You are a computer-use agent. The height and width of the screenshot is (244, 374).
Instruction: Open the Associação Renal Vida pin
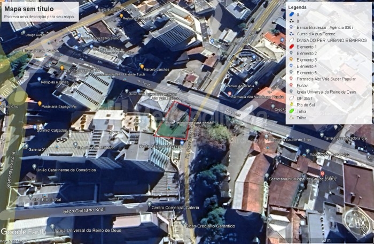pos(307,151)
